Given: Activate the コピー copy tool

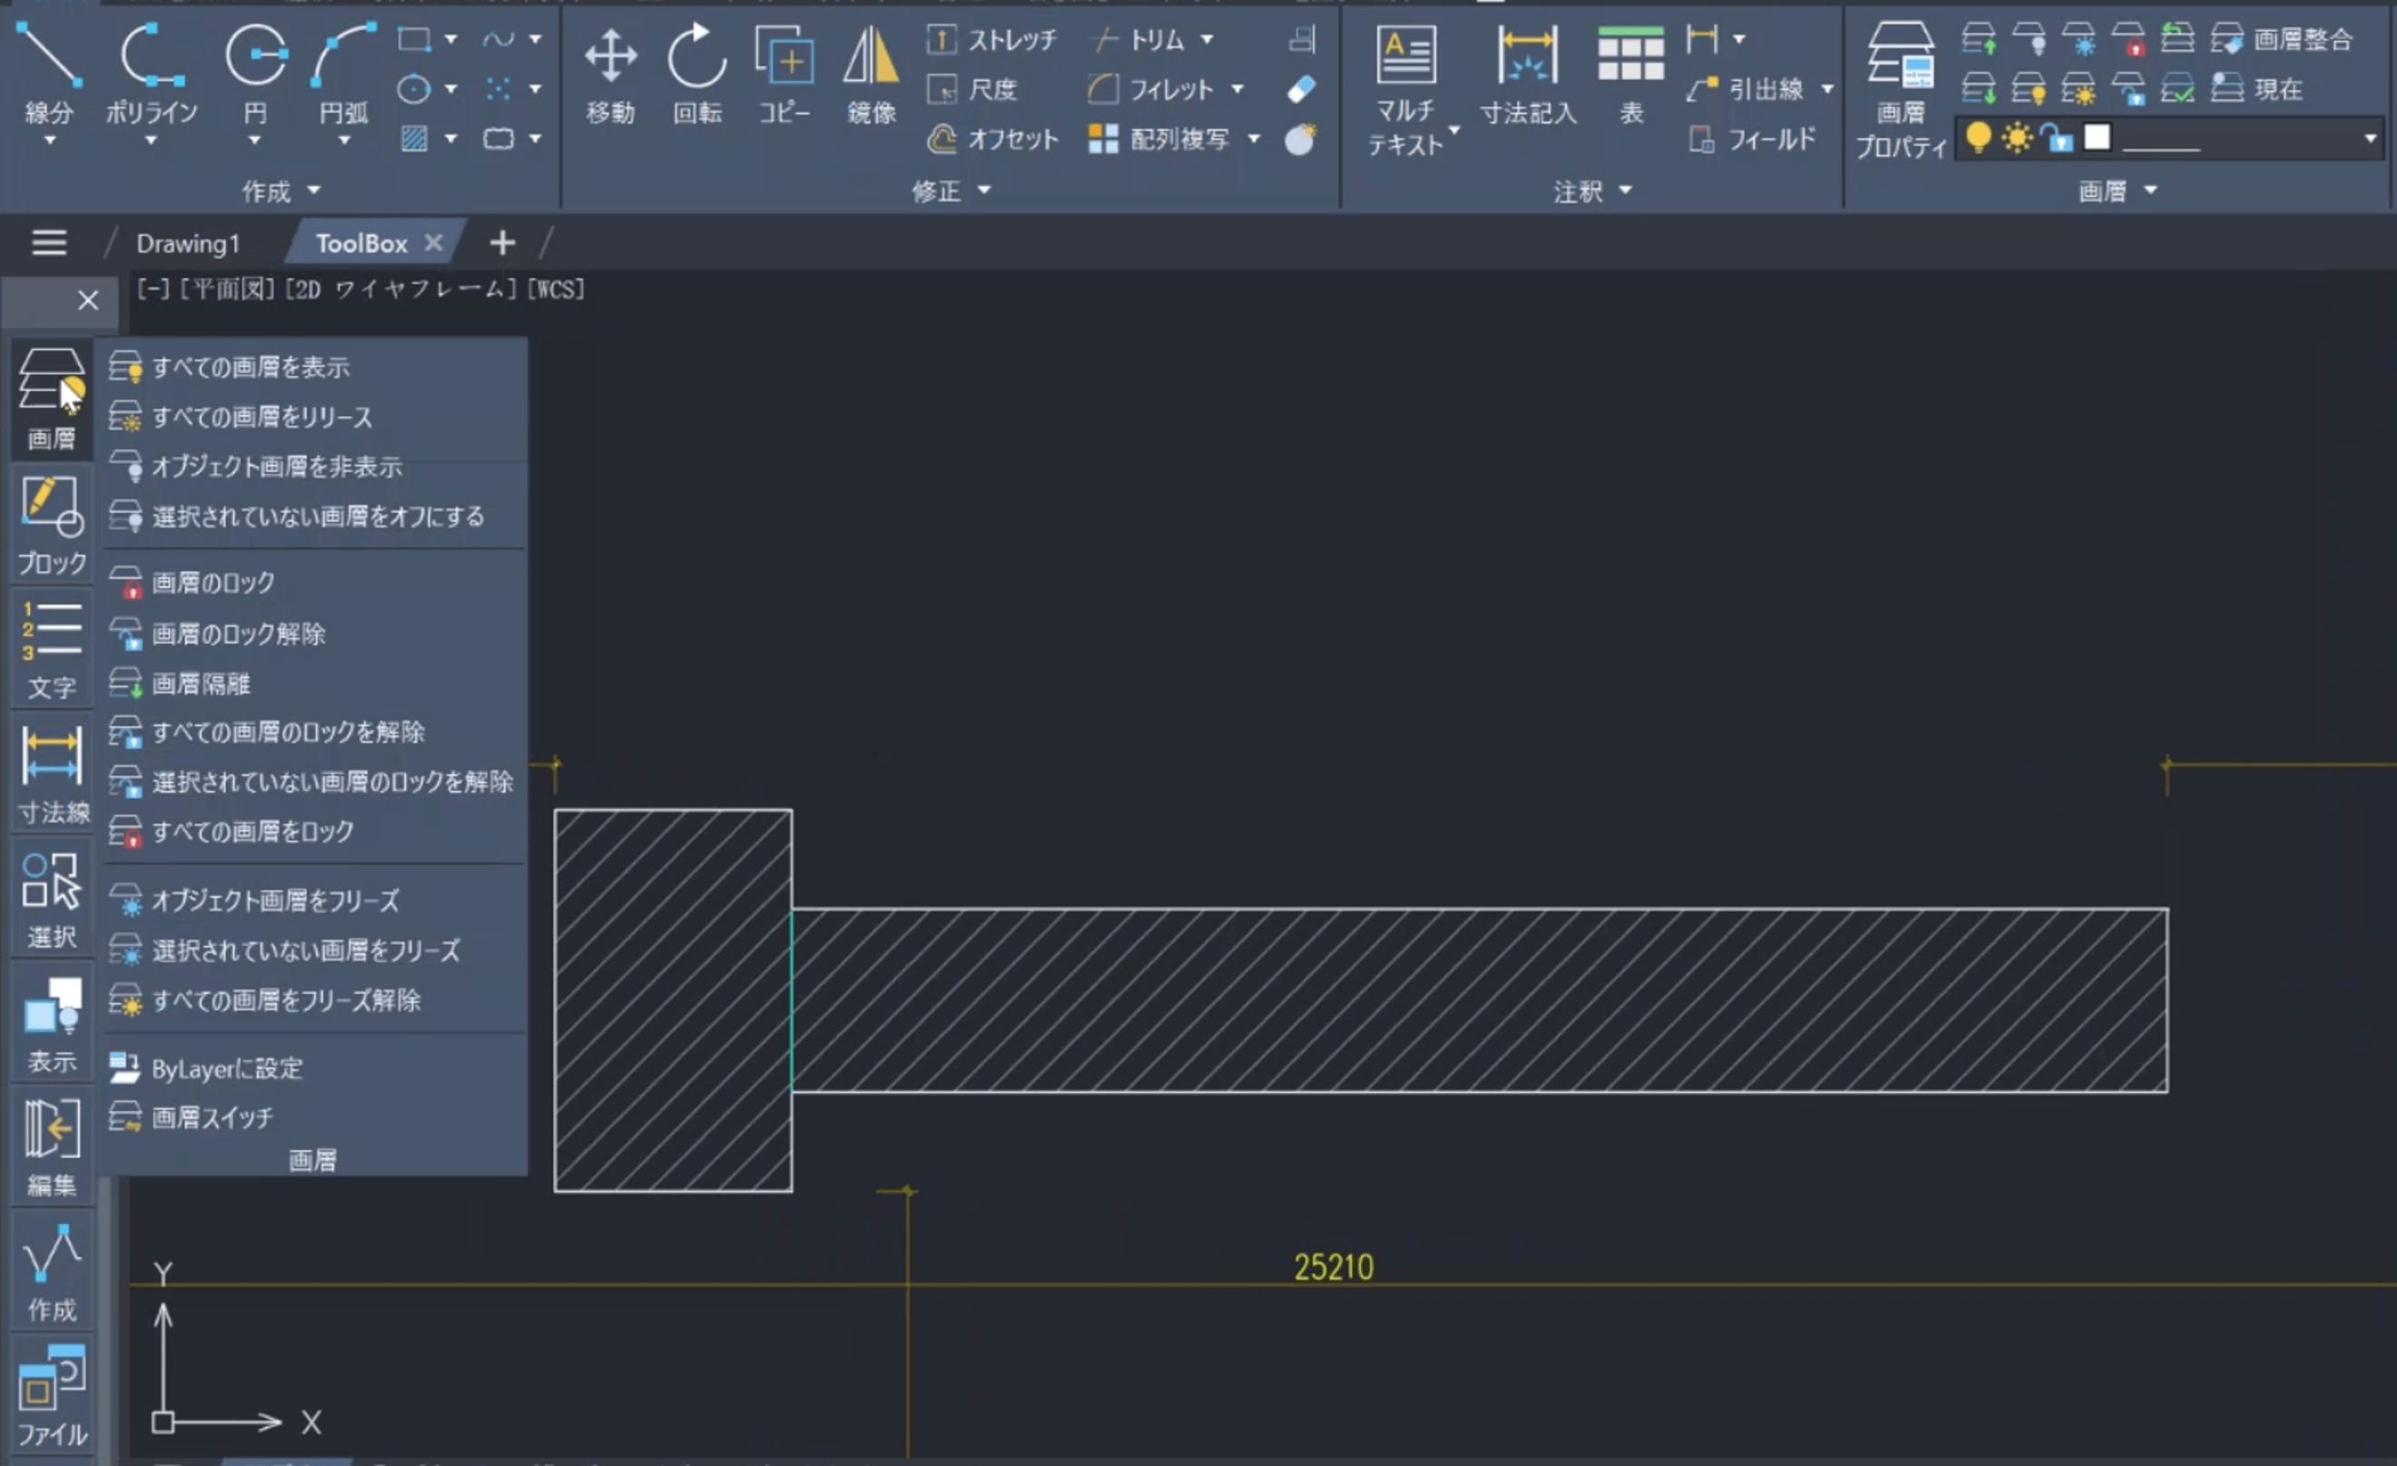Looking at the screenshot, I should pyautogui.click(x=784, y=76).
